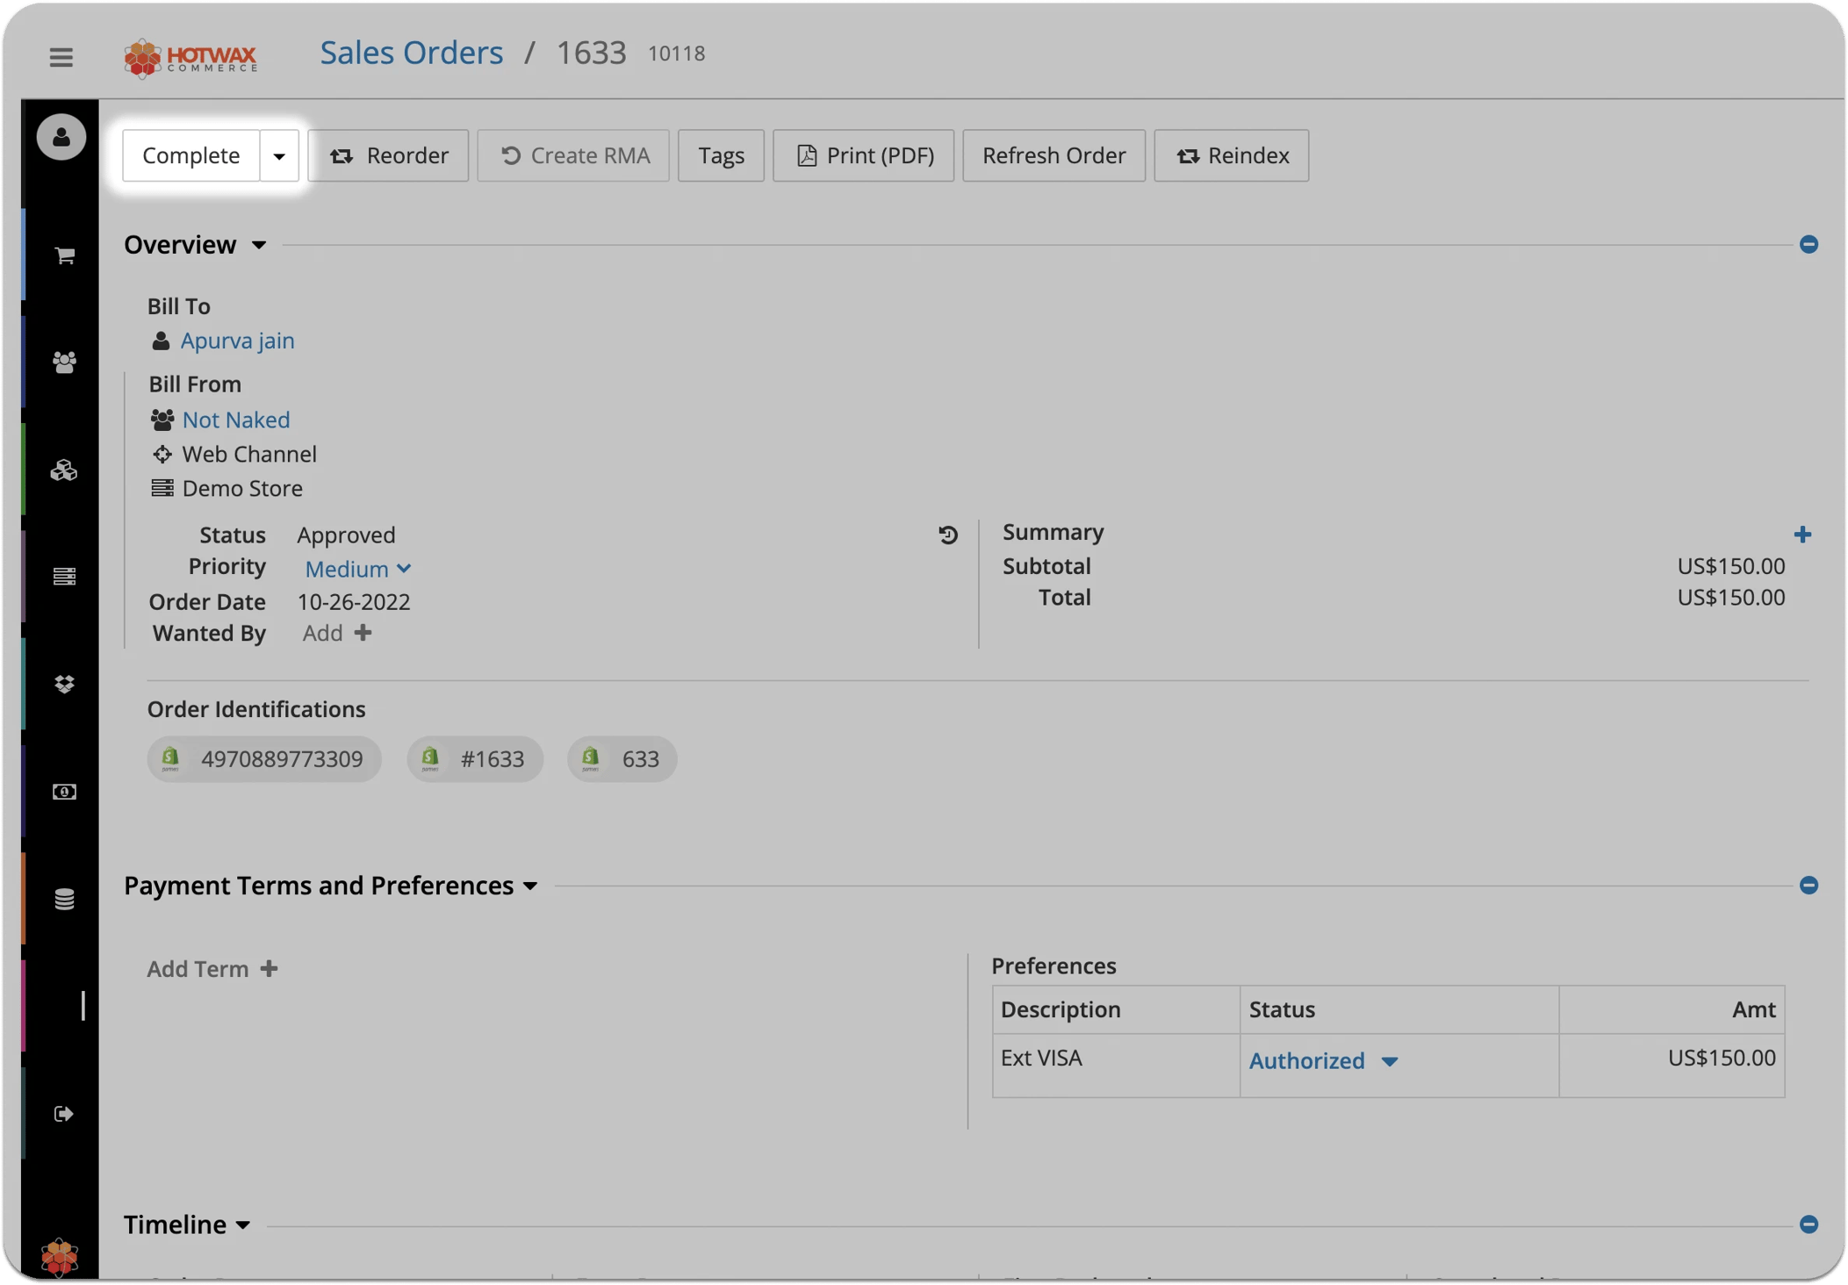This screenshot has height=1285, width=1848.
Task: Select the preference amount US$150.00 cell
Action: [x=1672, y=1065]
